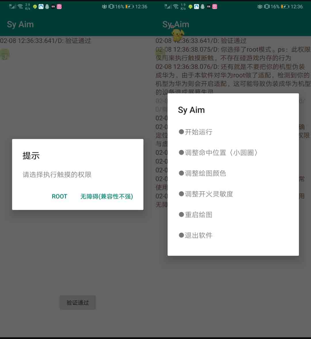
Task: Tap vibrate mode icon in left status bar
Action: click(x=111, y=7)
